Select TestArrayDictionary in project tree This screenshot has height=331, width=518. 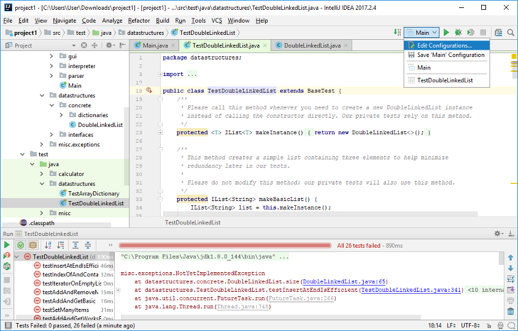click(93, 193)
